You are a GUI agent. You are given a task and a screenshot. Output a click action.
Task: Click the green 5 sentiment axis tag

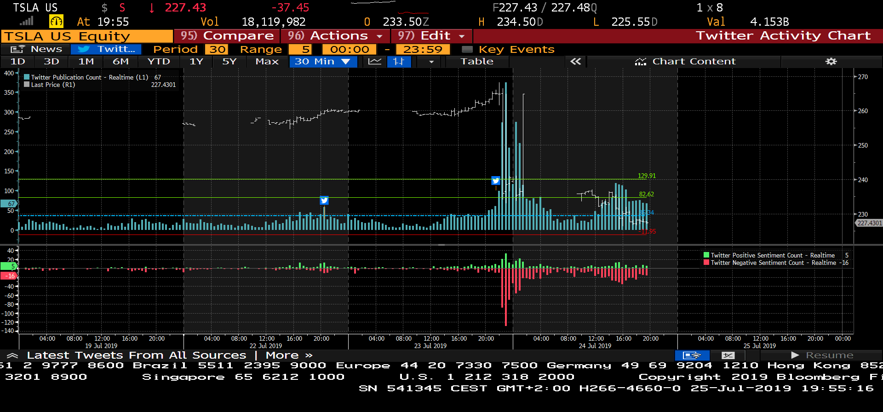pyautogui.click(x=9, y=266)
